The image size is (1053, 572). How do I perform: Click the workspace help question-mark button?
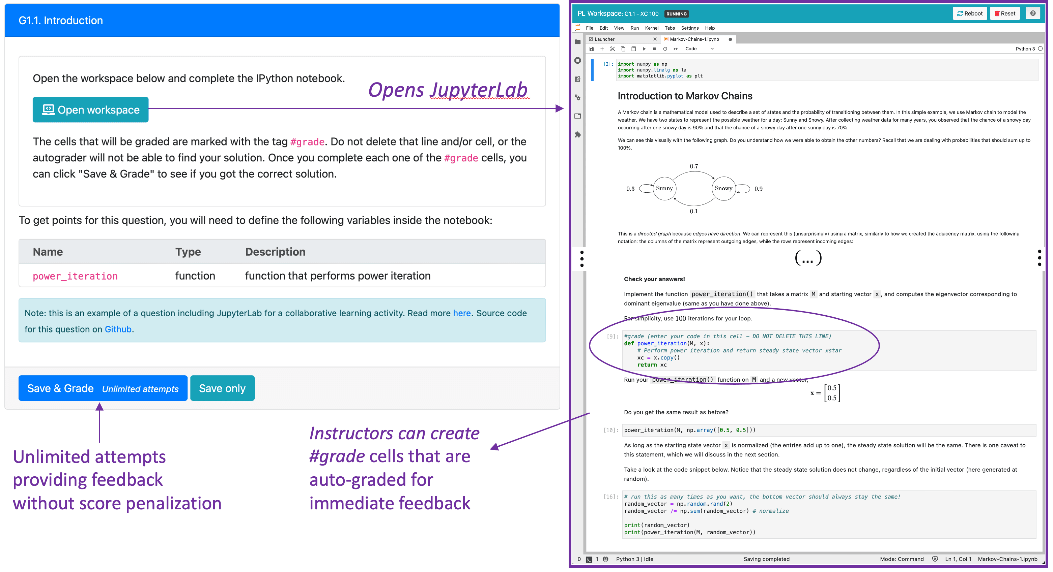pyautogui.click(x=1033, y=13)
